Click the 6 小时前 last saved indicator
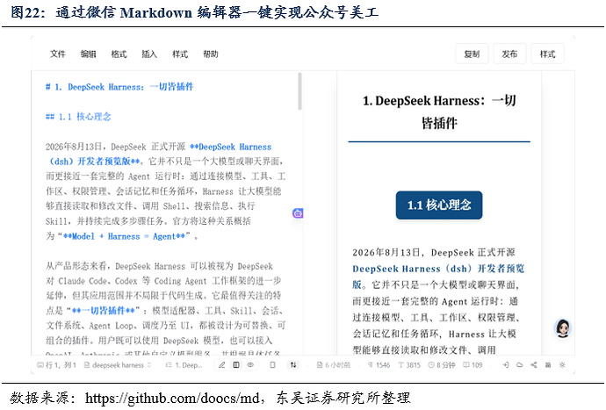Screen dimensions: 606x410 click(334, 365)
